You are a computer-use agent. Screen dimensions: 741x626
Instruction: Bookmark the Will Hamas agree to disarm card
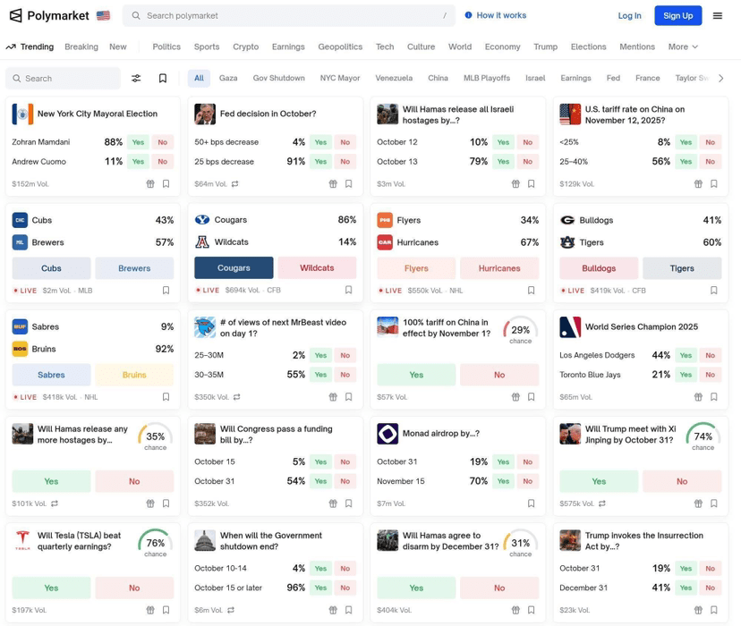[532, 610]
